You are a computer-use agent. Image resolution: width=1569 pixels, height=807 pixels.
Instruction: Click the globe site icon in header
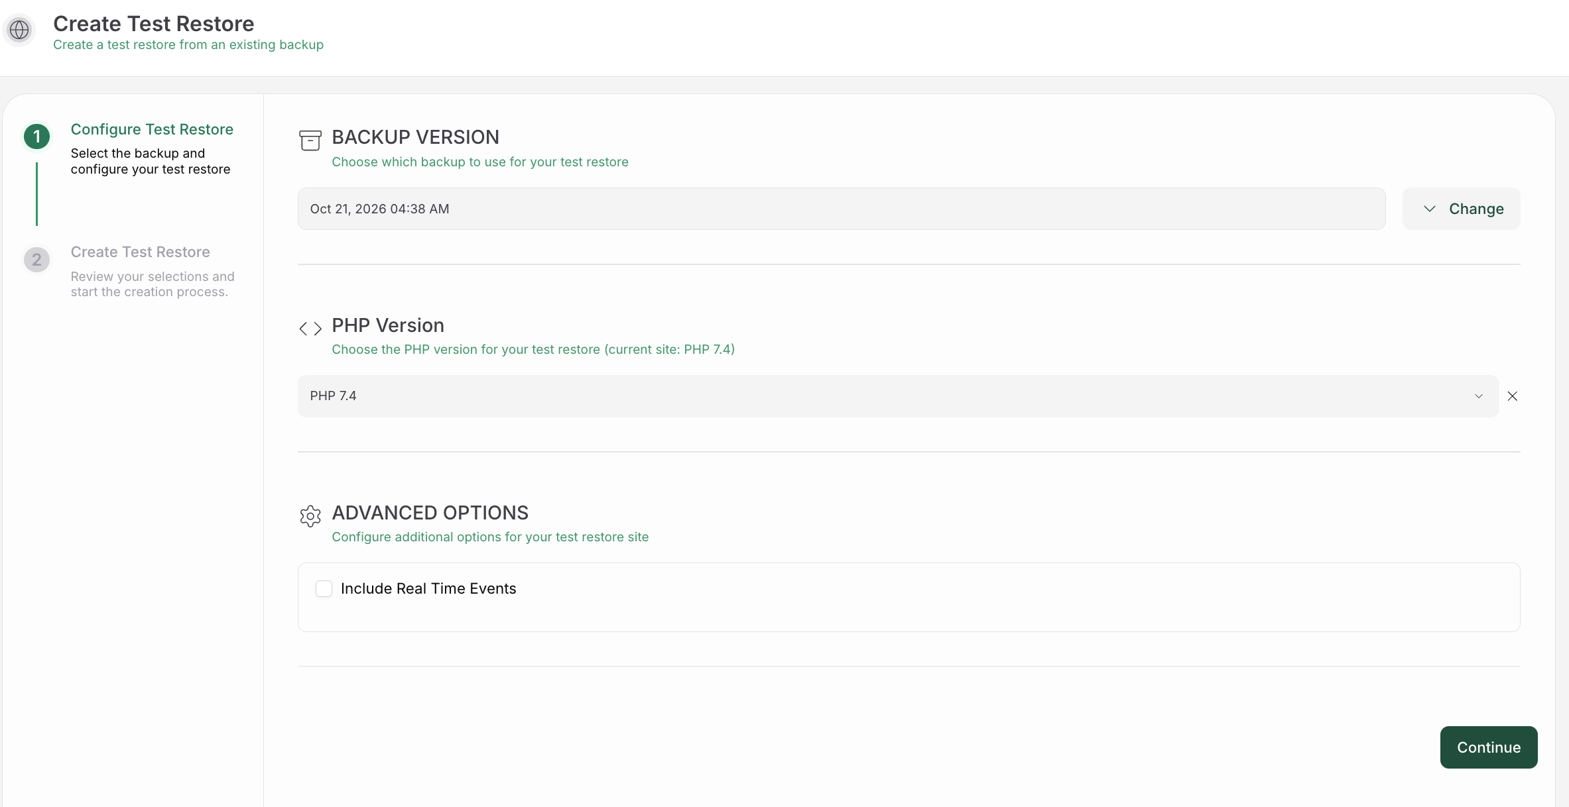(x=20, y=30)
